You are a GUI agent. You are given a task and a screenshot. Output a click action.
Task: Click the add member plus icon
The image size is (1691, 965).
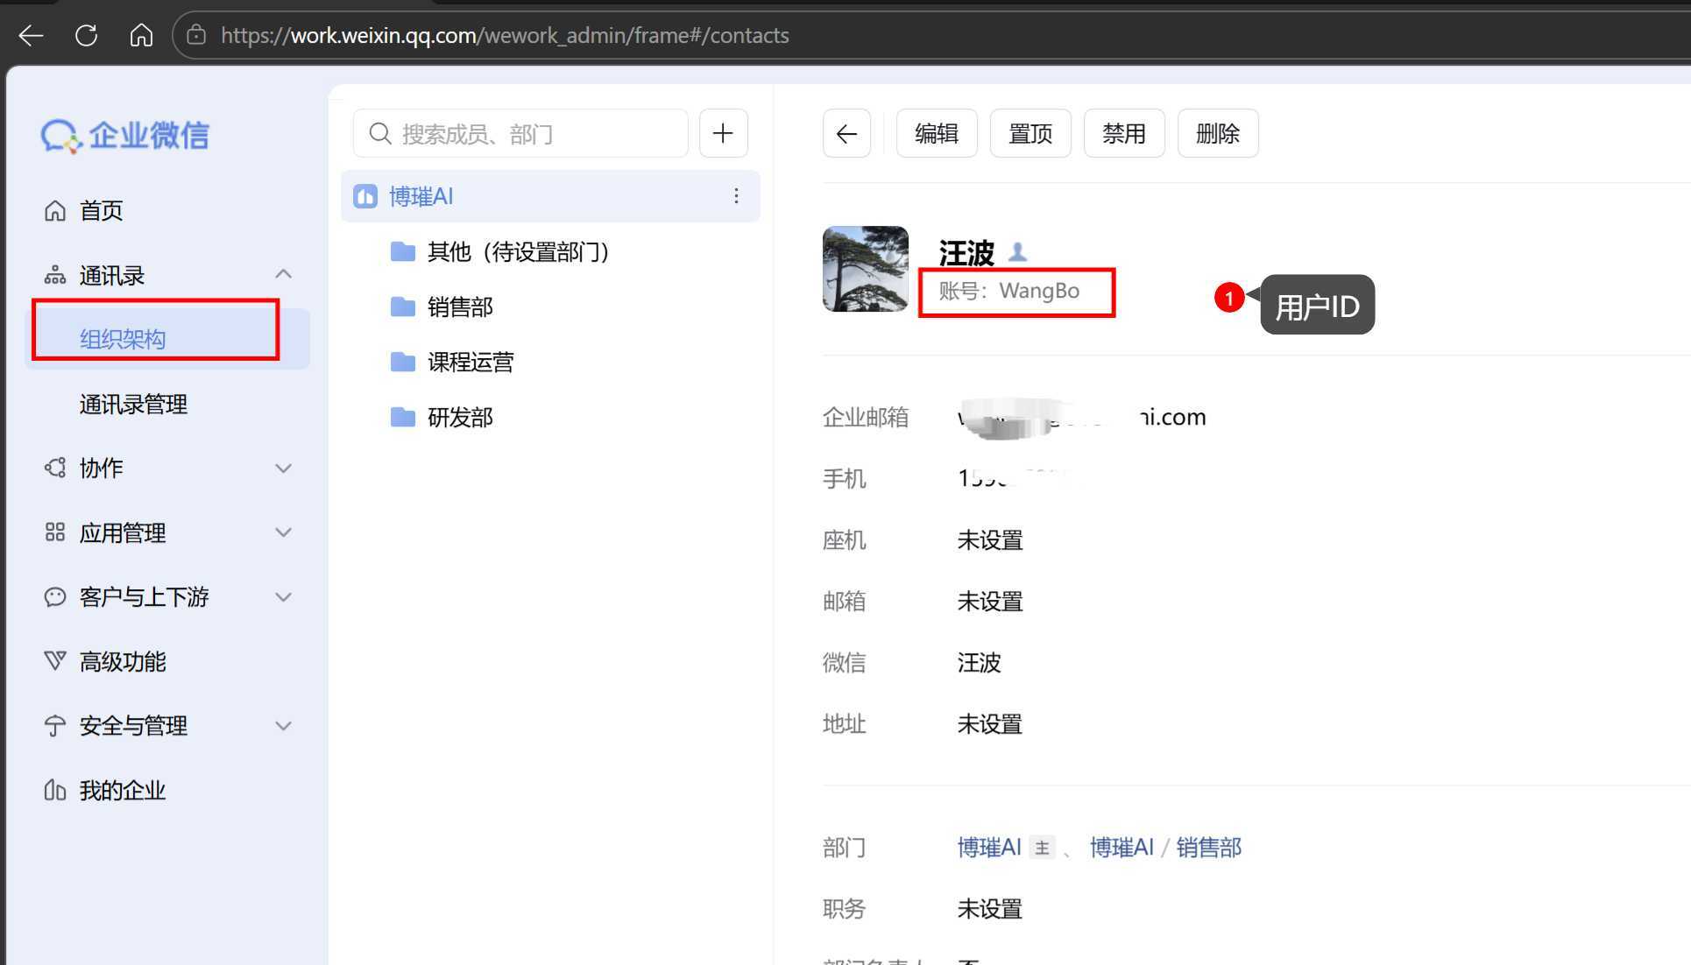click(723, 133)
